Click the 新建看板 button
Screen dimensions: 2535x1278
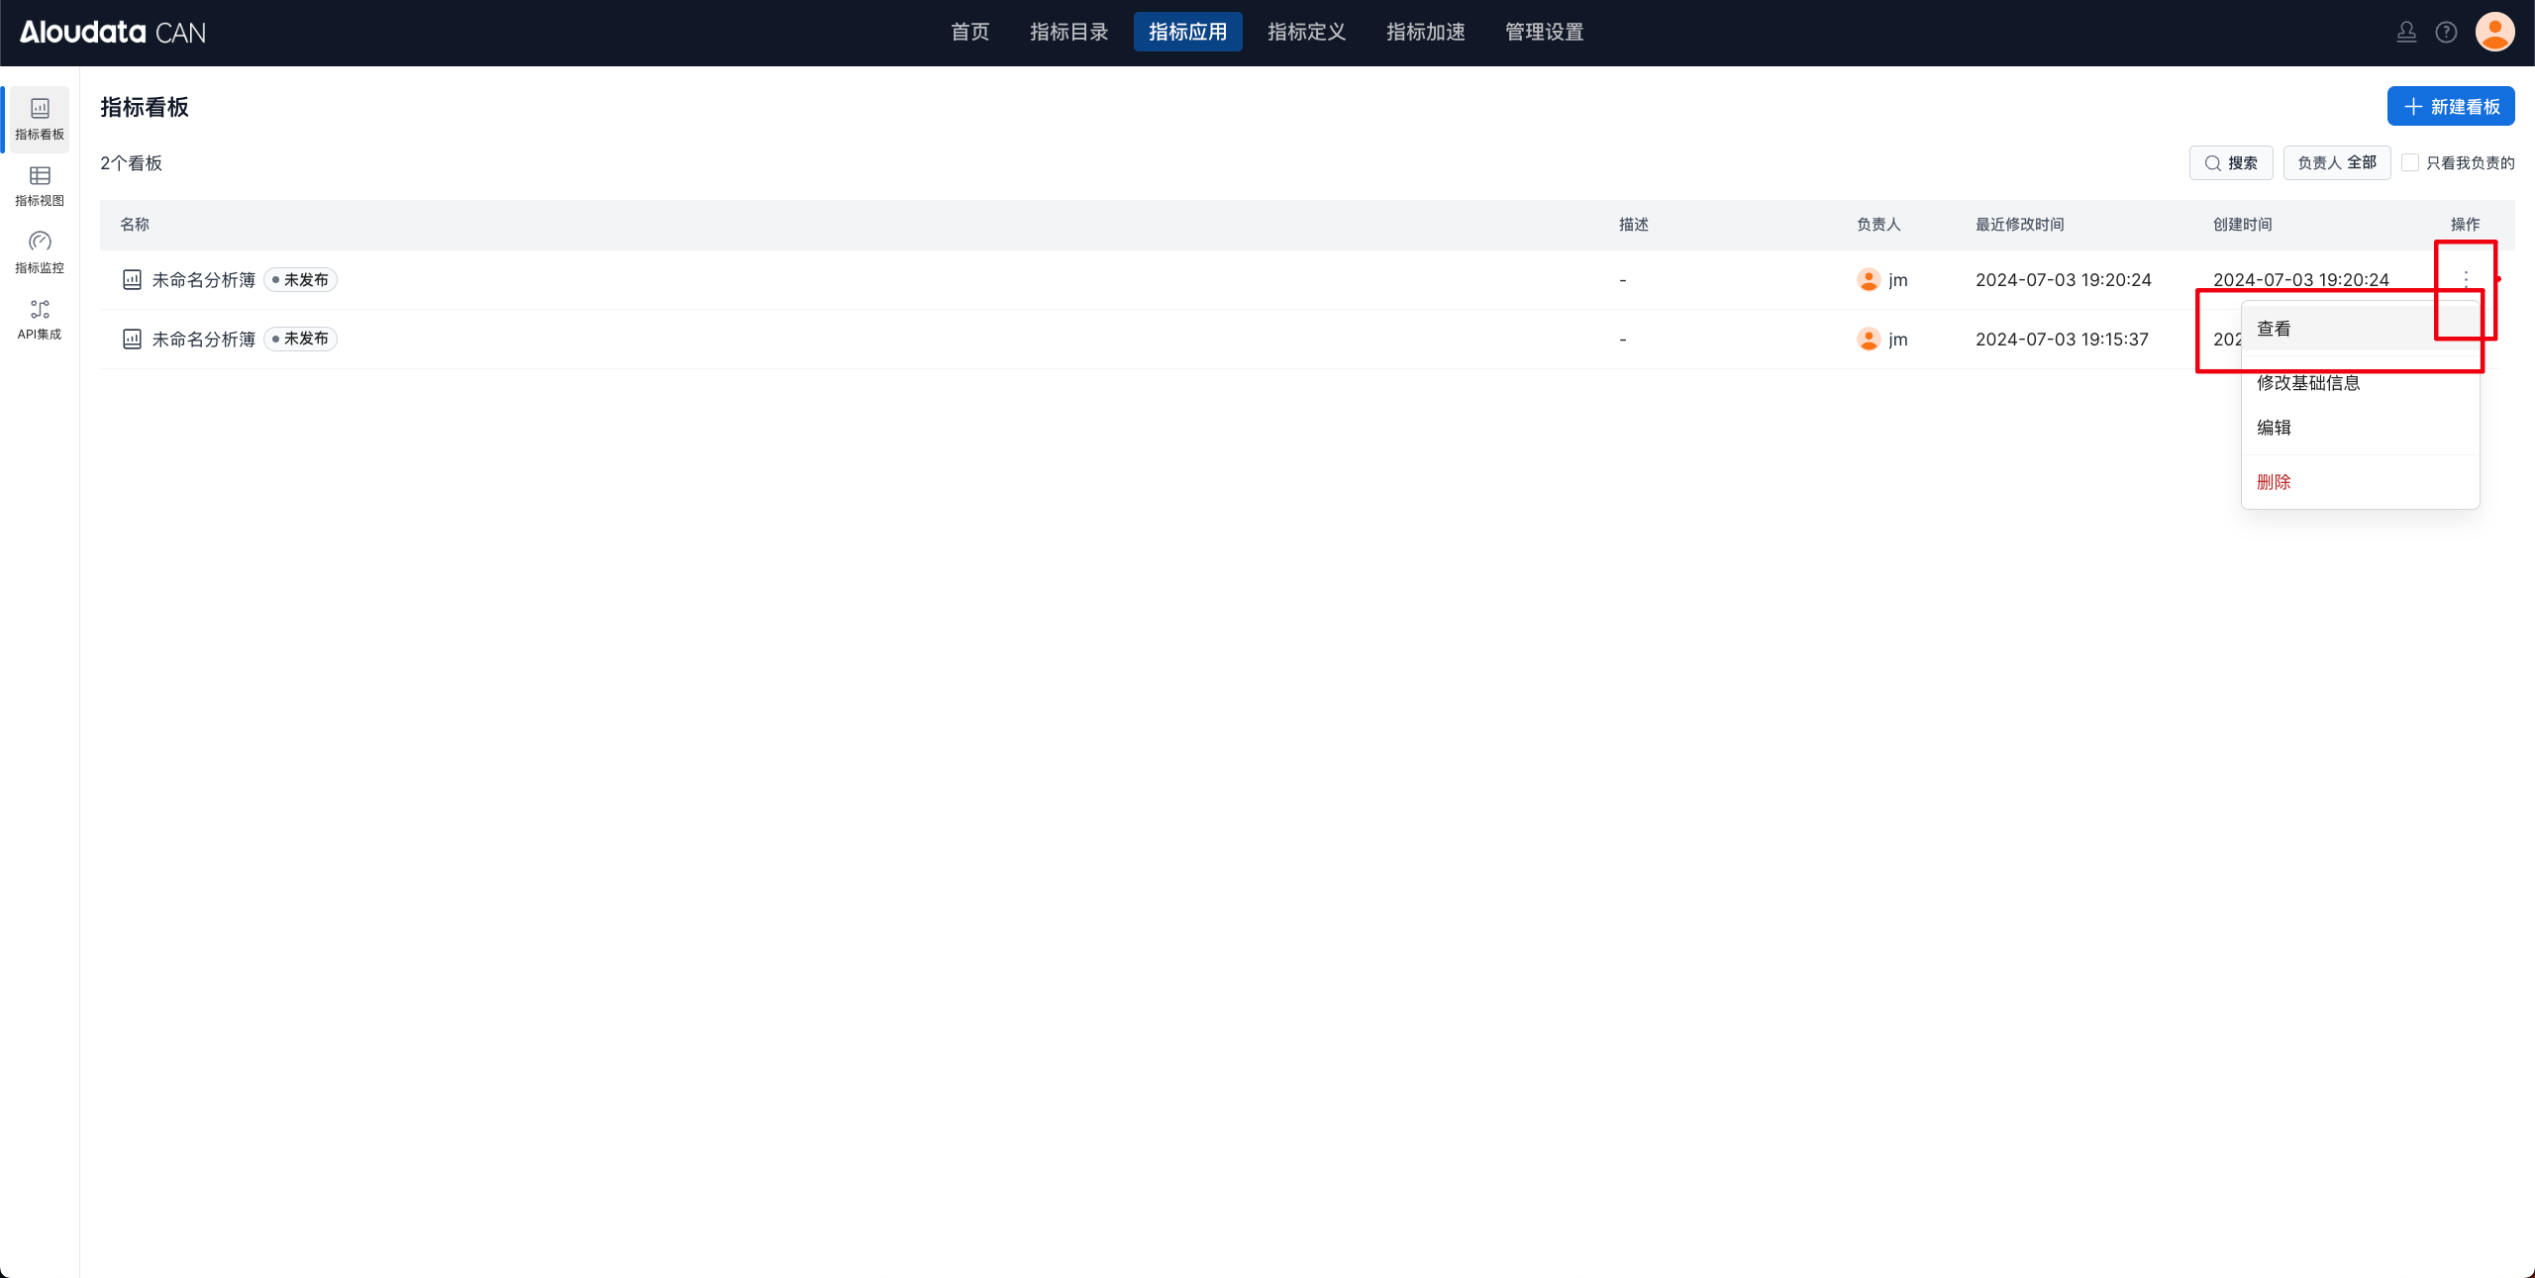[x=2451, y=107]
